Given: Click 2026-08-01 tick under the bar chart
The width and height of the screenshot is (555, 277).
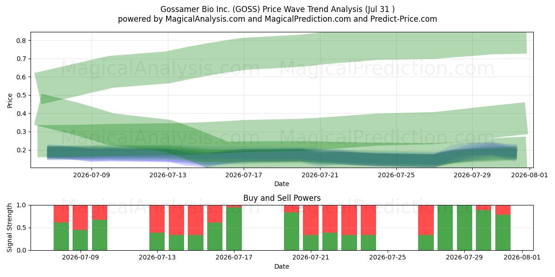Looking at the screenshot, I should point(522,258).
